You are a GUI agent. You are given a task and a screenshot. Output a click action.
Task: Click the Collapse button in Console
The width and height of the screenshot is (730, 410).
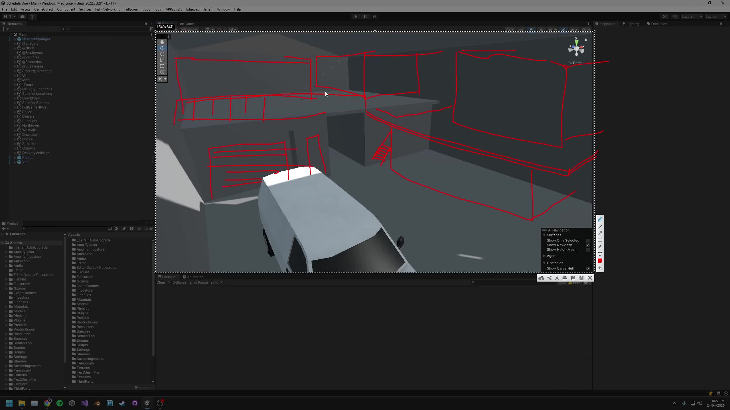pos(179,282)
